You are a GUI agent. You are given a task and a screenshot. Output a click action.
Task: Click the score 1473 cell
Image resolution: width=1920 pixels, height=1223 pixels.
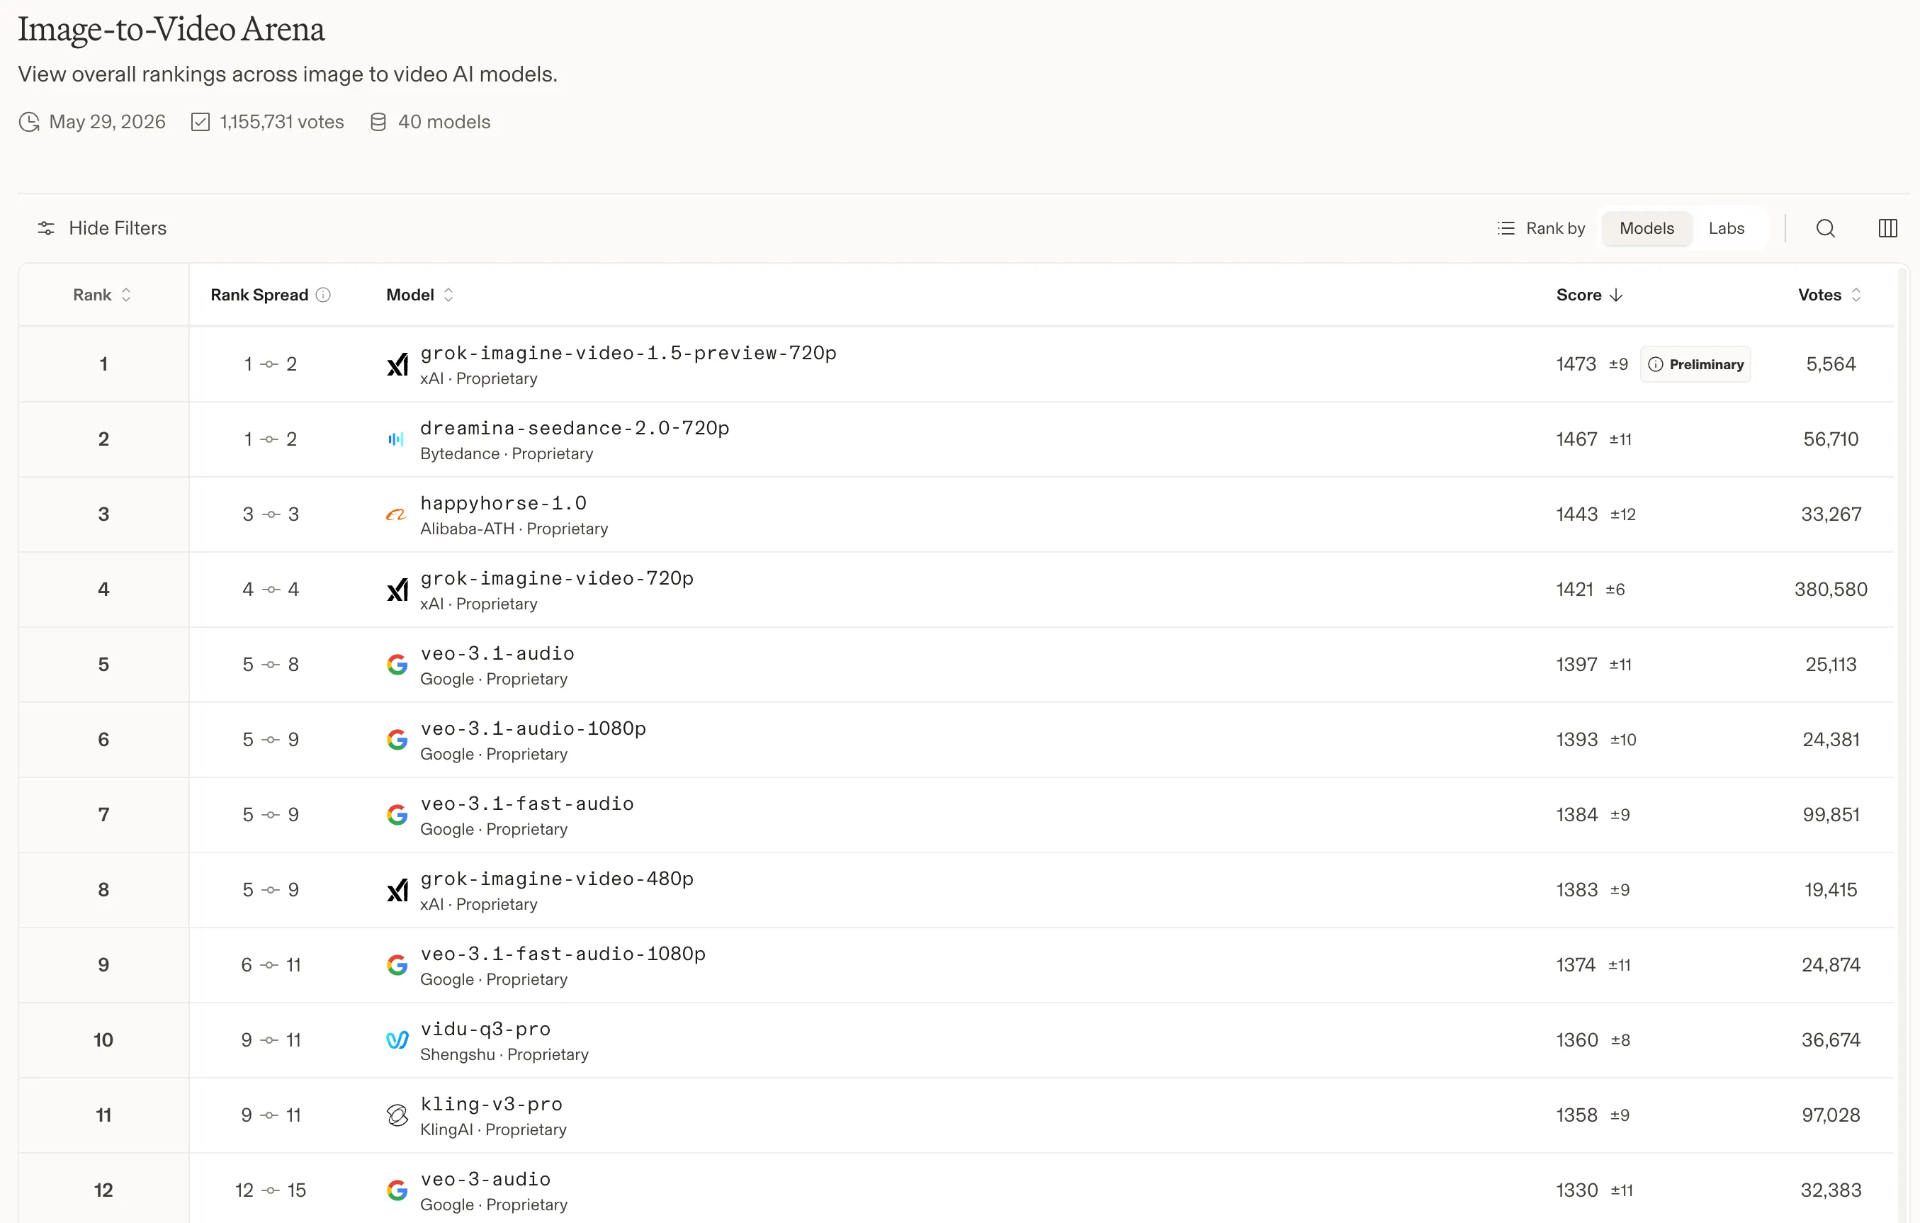[x=1576, y=364]
